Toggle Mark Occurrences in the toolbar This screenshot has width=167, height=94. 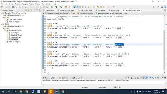tap(77, 7)
